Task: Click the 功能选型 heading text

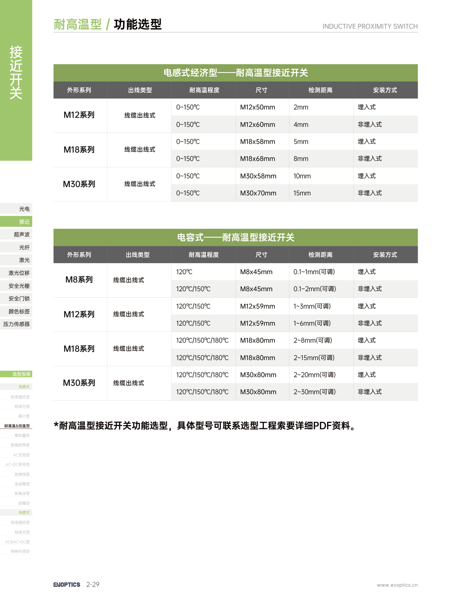Action: [138, 24]
